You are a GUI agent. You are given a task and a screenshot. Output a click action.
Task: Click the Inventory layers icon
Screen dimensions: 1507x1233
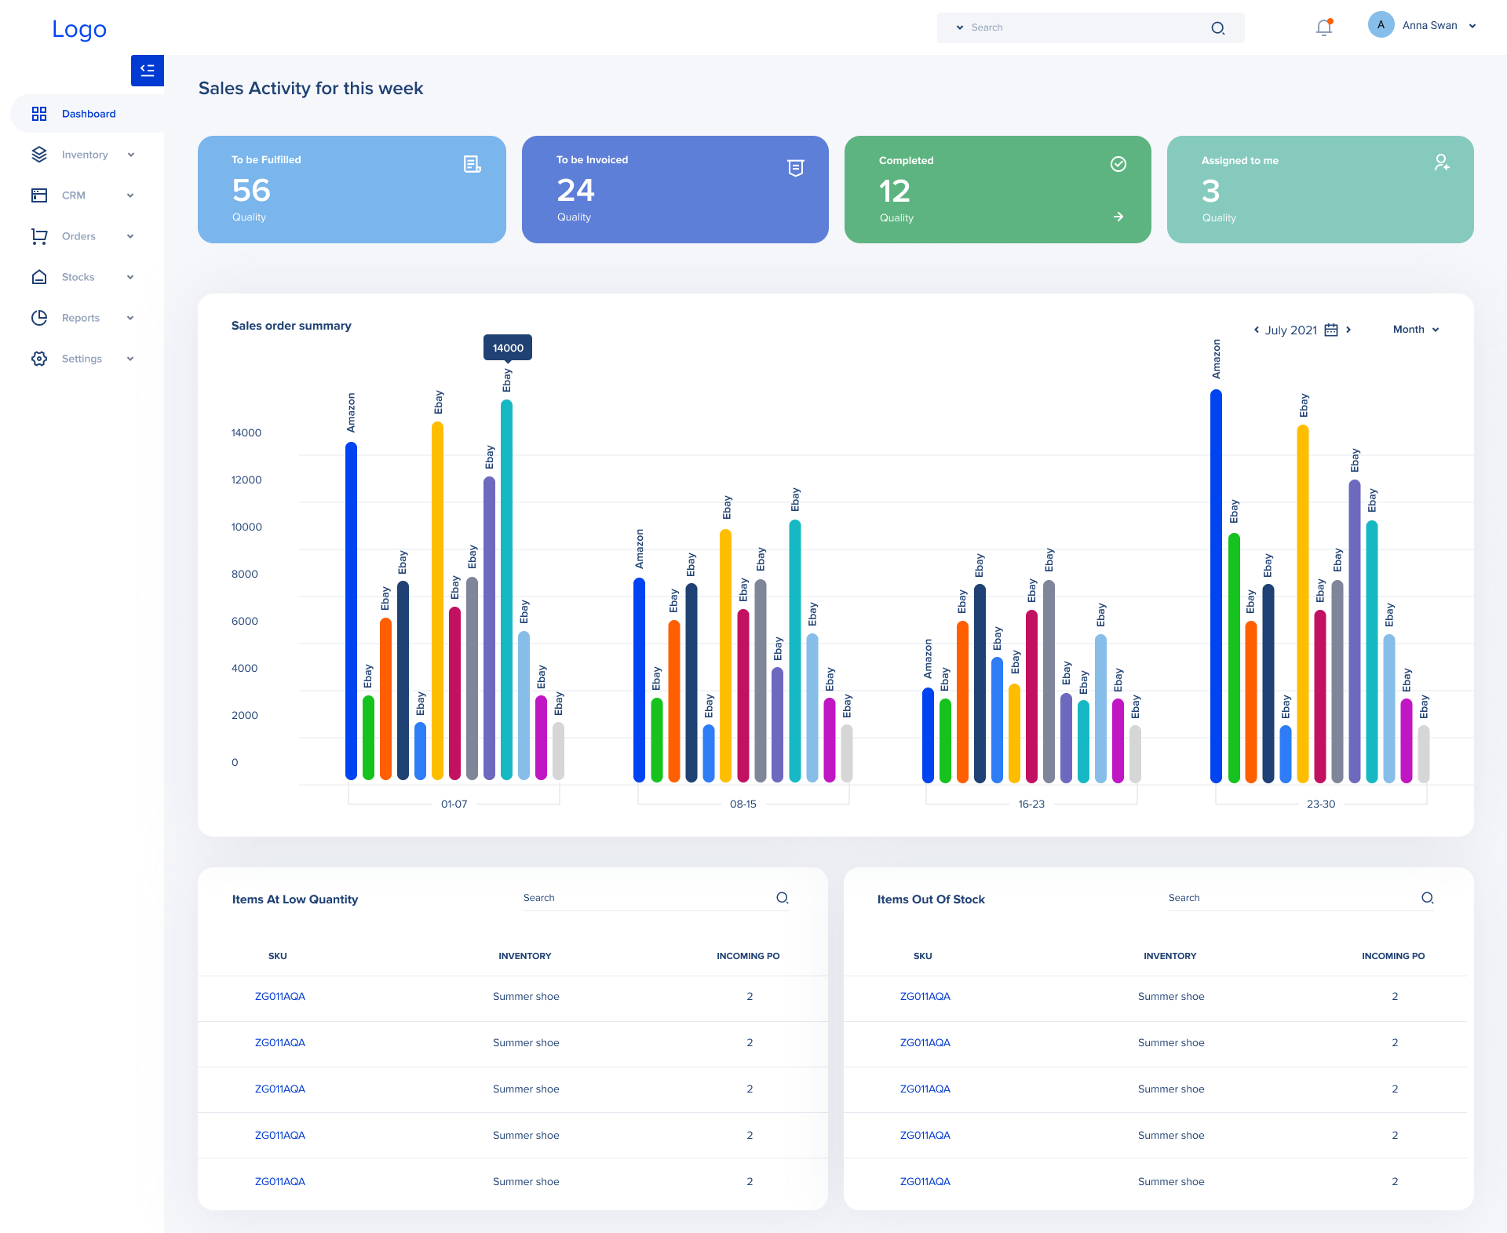tap(39, 155)
